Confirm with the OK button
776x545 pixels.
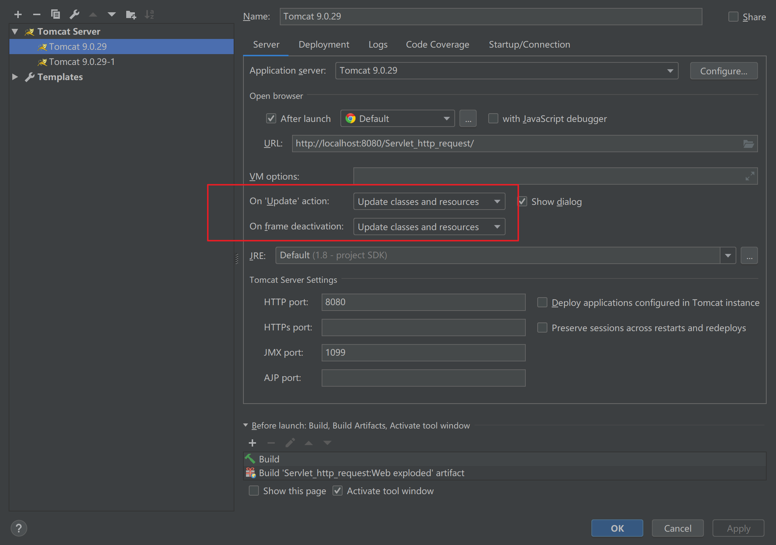click(617, 528)
